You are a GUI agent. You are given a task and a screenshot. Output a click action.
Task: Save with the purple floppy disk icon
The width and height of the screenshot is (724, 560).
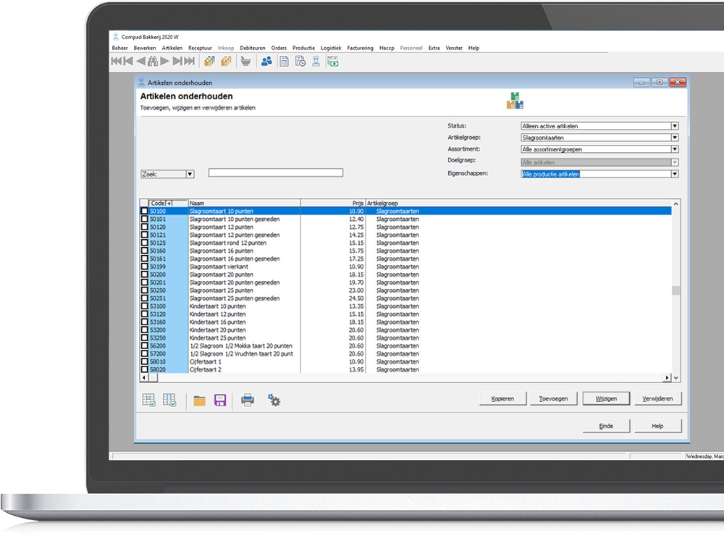220,400
